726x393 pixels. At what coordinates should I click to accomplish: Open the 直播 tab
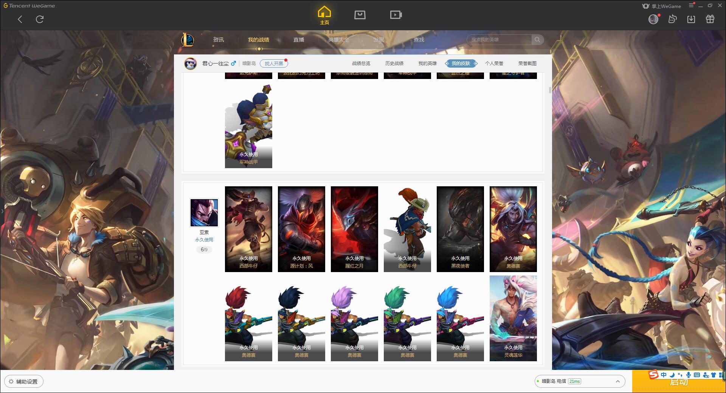tap(299, 40)
